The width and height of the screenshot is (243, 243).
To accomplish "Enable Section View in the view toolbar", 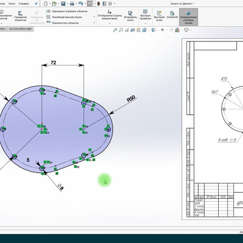I will point(132,30).
